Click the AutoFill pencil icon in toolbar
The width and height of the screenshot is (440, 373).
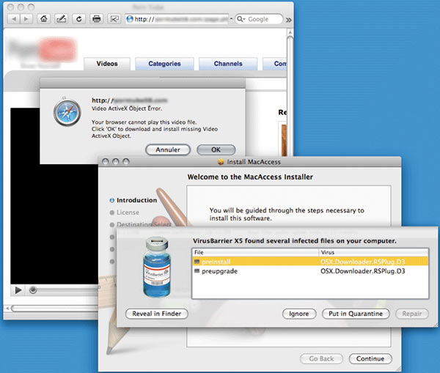[x=60, y=19]
